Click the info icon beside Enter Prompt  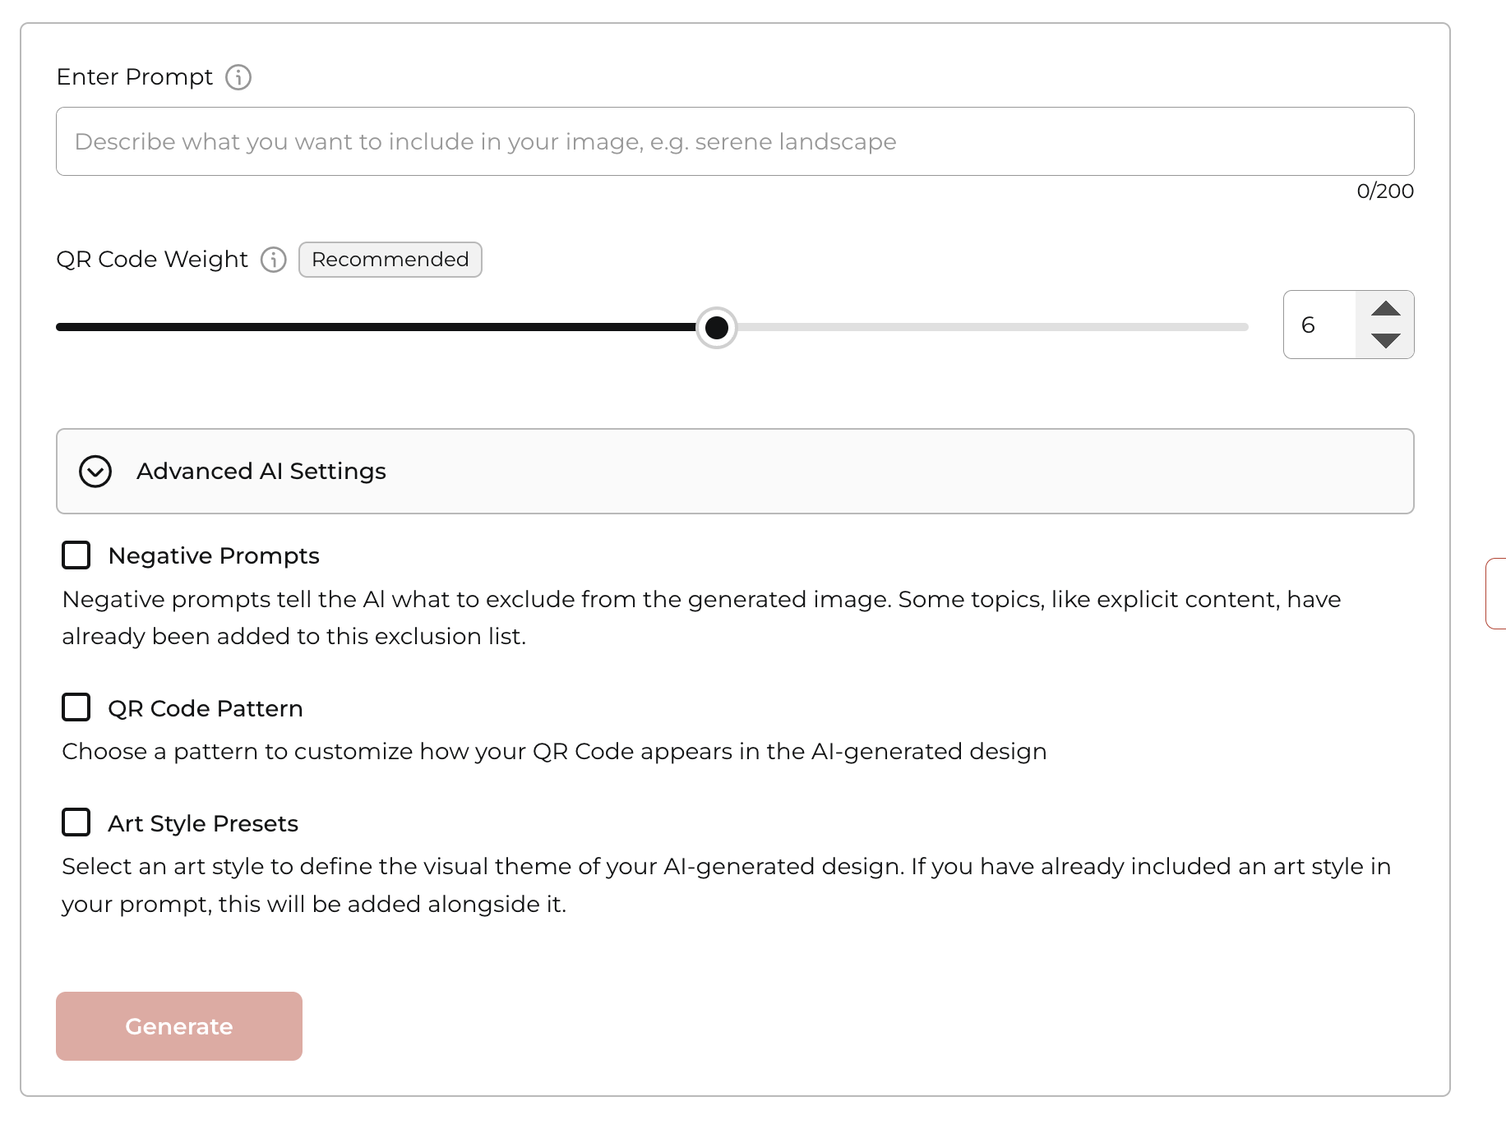[x=238, y=77]
